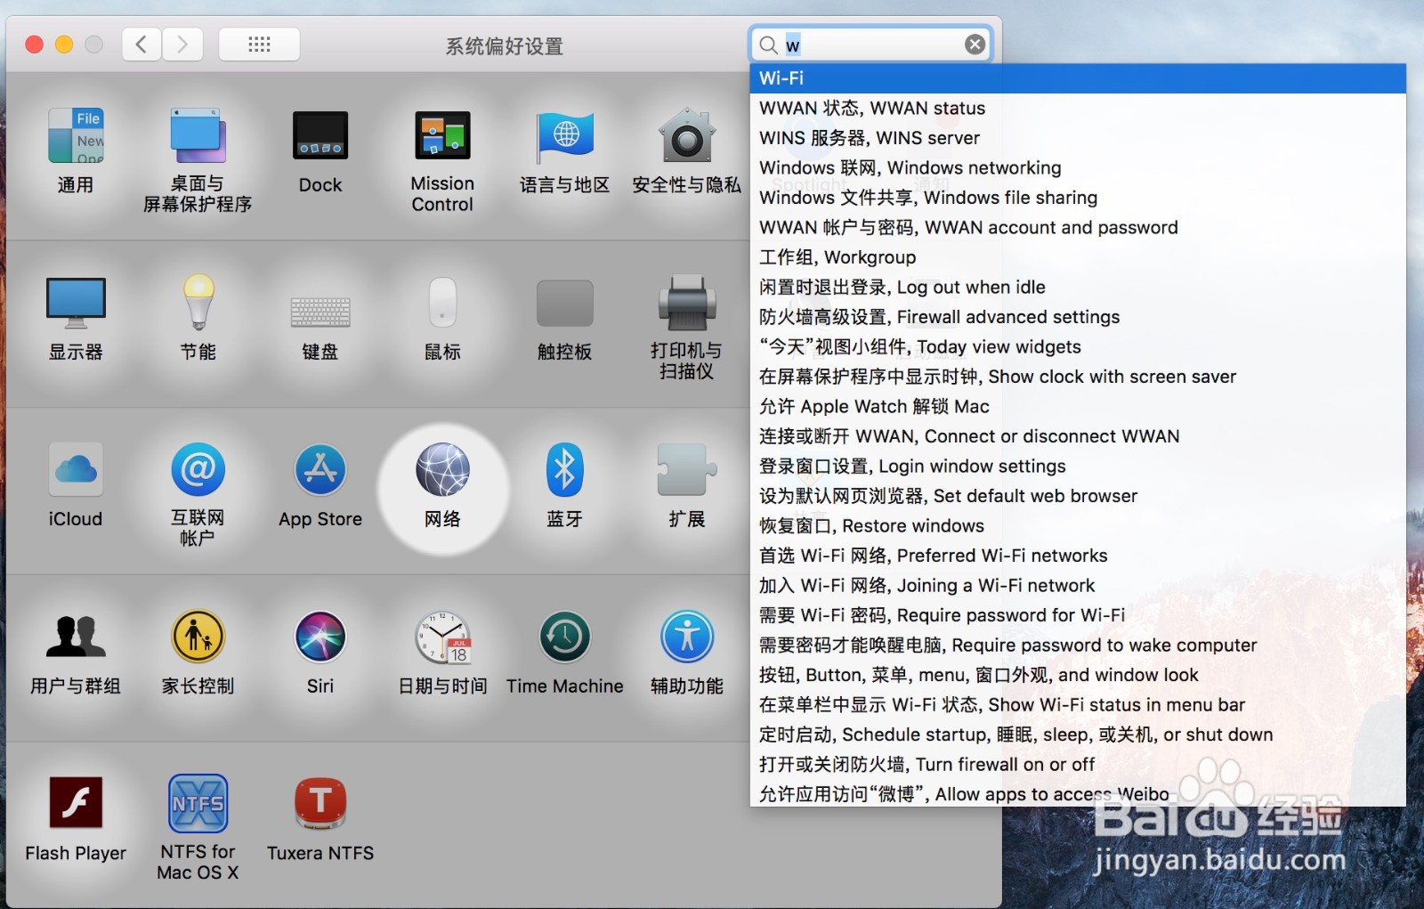Select Schedule startup, sleep, shut down suggestion
1424x909 pixels.
pyautogui.click(x=1078, y=735)
